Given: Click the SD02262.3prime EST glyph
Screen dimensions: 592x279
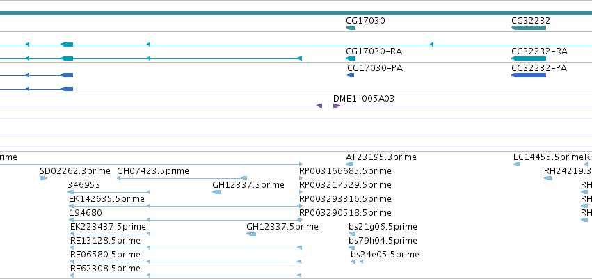Looking at the screenshot, I should click(43, 178).
